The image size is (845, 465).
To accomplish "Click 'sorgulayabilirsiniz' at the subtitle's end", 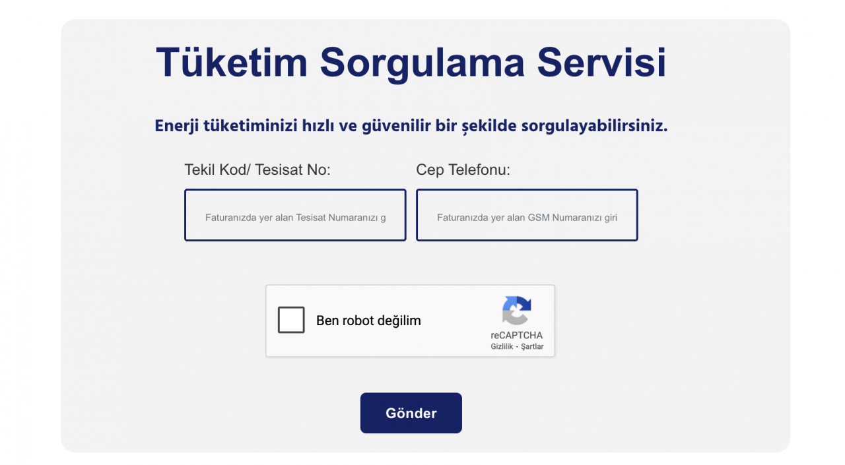I will pyautogui.click(x=593, y=126).
